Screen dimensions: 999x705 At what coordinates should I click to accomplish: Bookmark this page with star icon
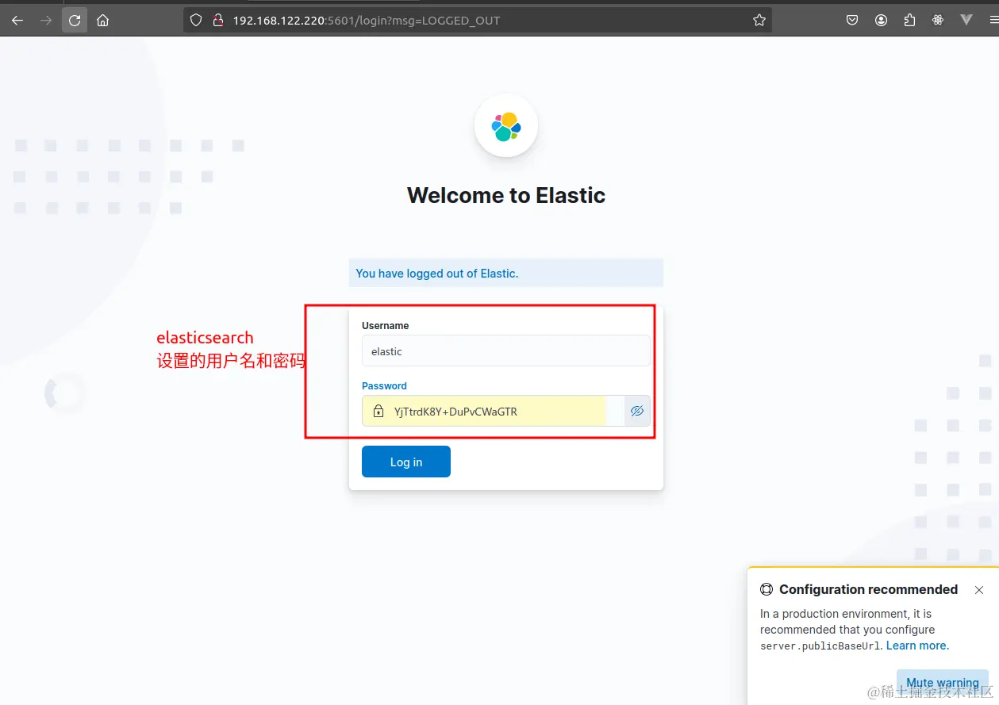click(x=759, y=21)
